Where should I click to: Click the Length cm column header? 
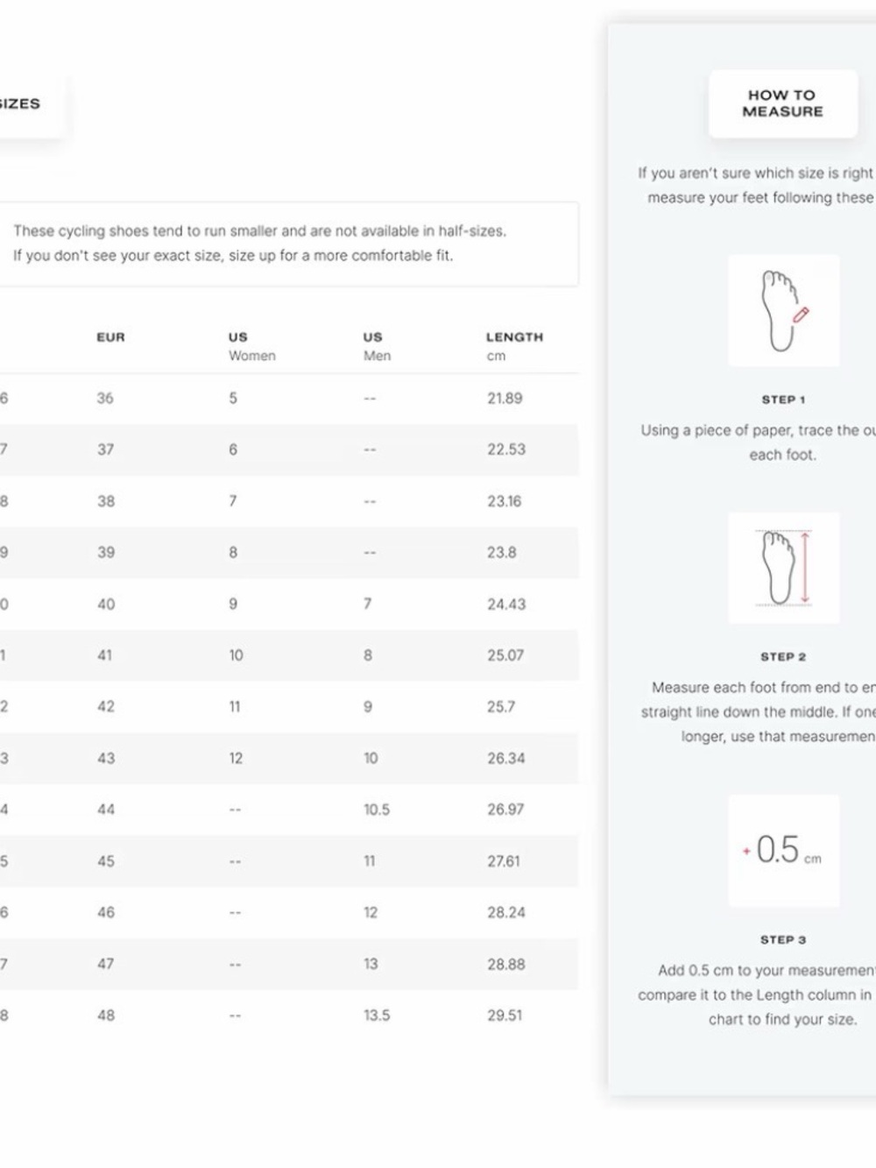514,346
